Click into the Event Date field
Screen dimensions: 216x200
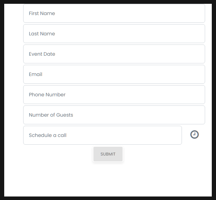(x=114, y=54)
